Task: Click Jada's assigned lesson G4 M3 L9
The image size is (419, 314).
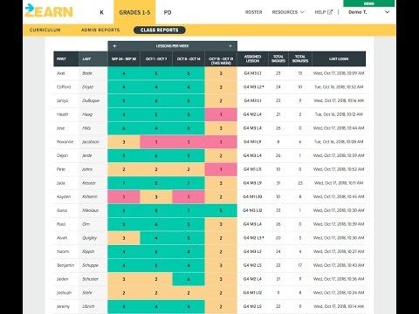Action: pyautogui.click(x=252, y=183)
